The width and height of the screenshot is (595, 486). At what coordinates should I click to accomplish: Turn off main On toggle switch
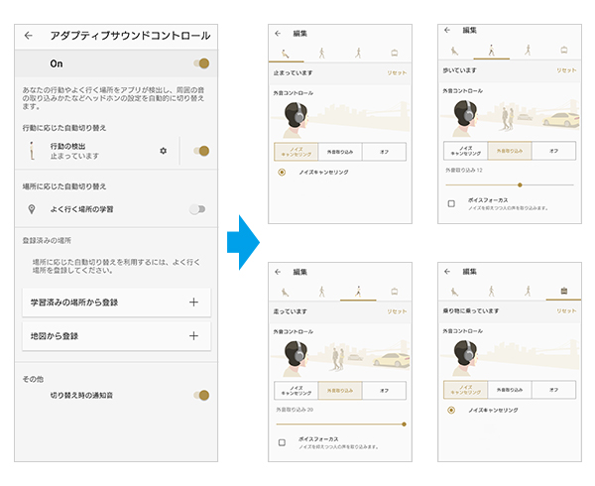click(x=202, y=63)
